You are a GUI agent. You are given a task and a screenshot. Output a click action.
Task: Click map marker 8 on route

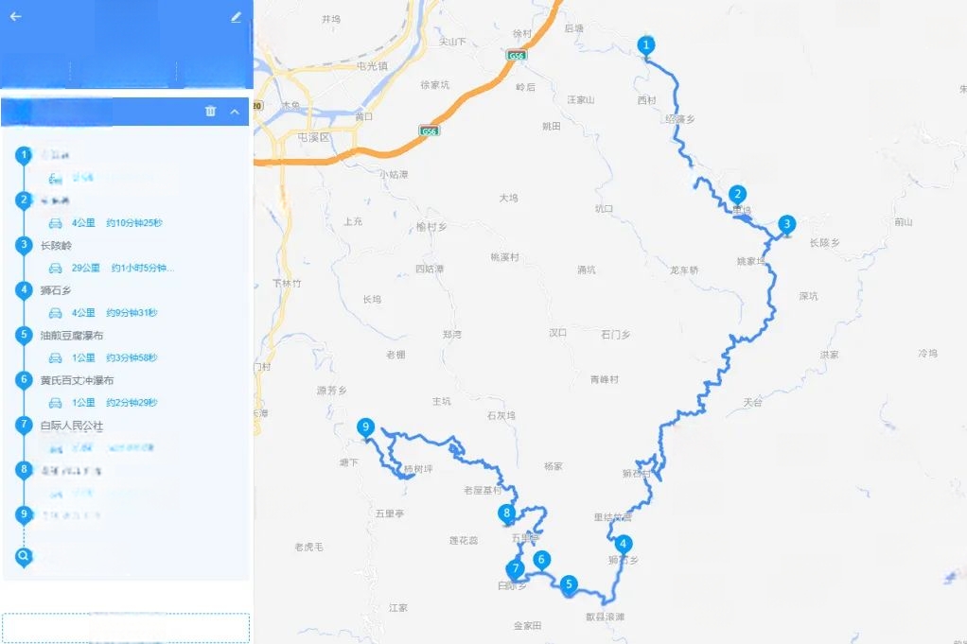point(507,514)
